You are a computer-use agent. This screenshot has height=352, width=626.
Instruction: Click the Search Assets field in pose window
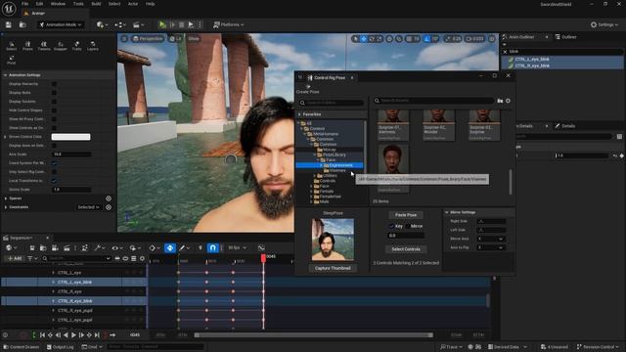[433, 101]
